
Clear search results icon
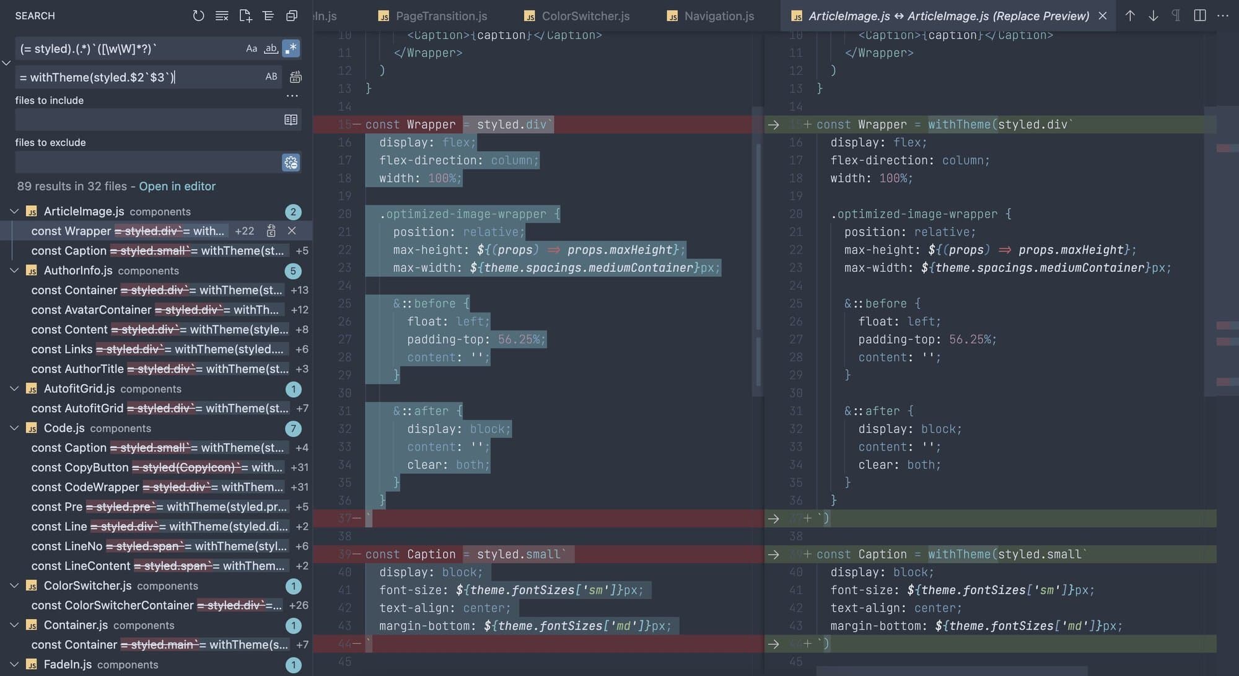pyautogui.click(x=222, y=15)
